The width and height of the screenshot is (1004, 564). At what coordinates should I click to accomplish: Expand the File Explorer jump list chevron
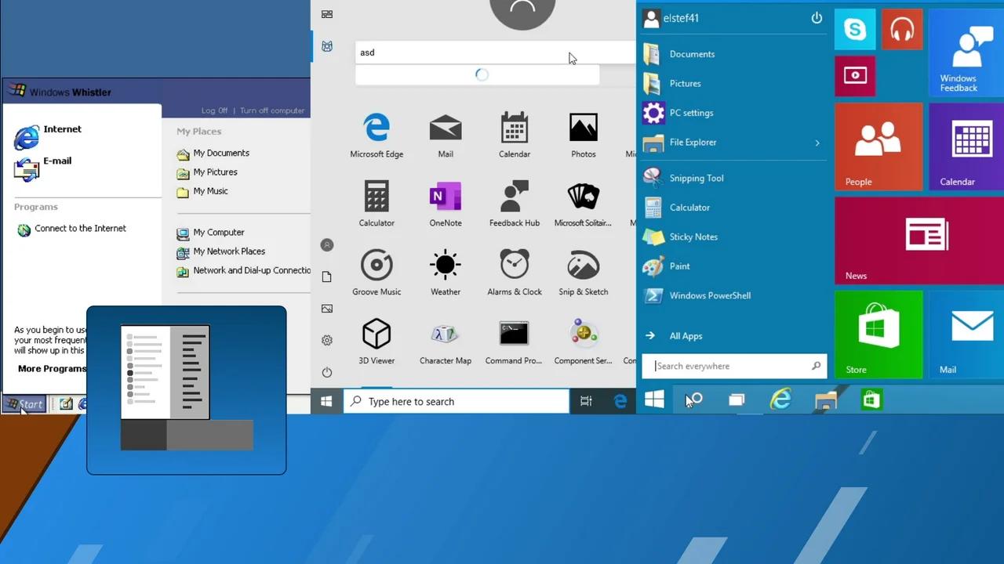[x=817, y=143]
